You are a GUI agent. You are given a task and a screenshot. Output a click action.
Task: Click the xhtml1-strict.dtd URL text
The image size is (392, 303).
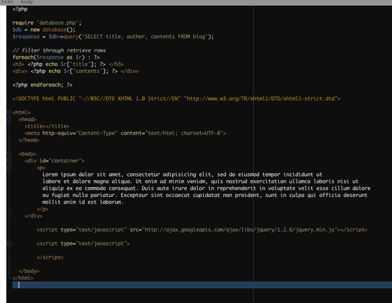(261, 99)
